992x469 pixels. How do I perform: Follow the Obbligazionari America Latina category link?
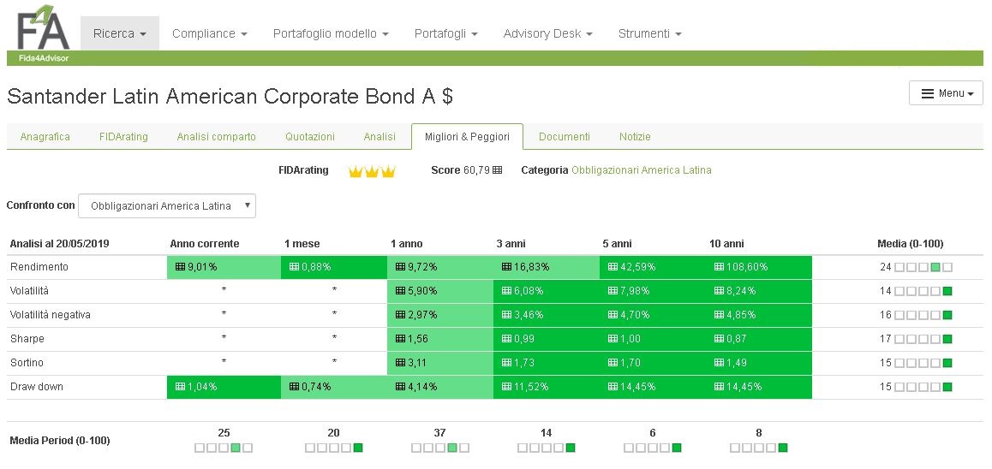pos(642,170)
